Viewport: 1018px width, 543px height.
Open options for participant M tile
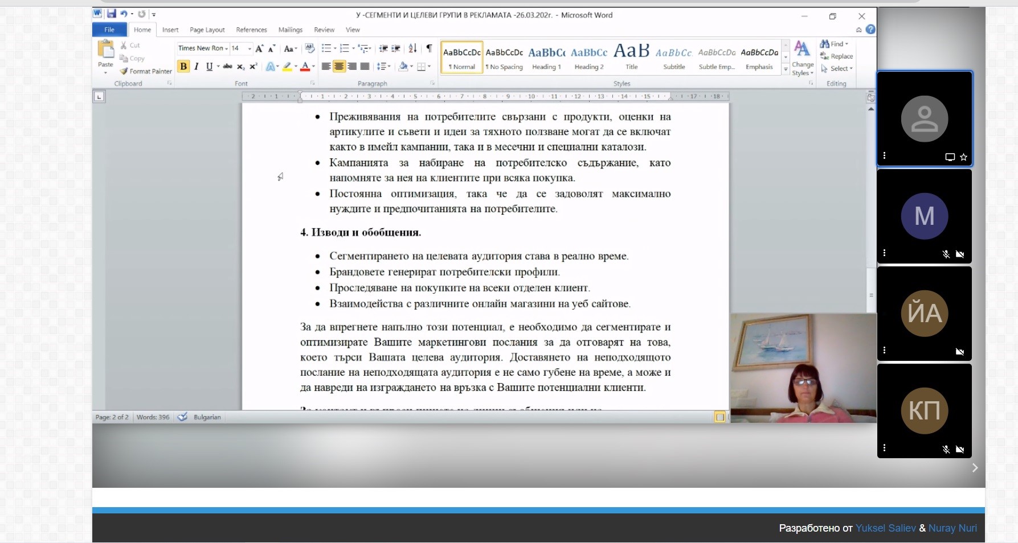pyautogui.click(x=884, y=253)
